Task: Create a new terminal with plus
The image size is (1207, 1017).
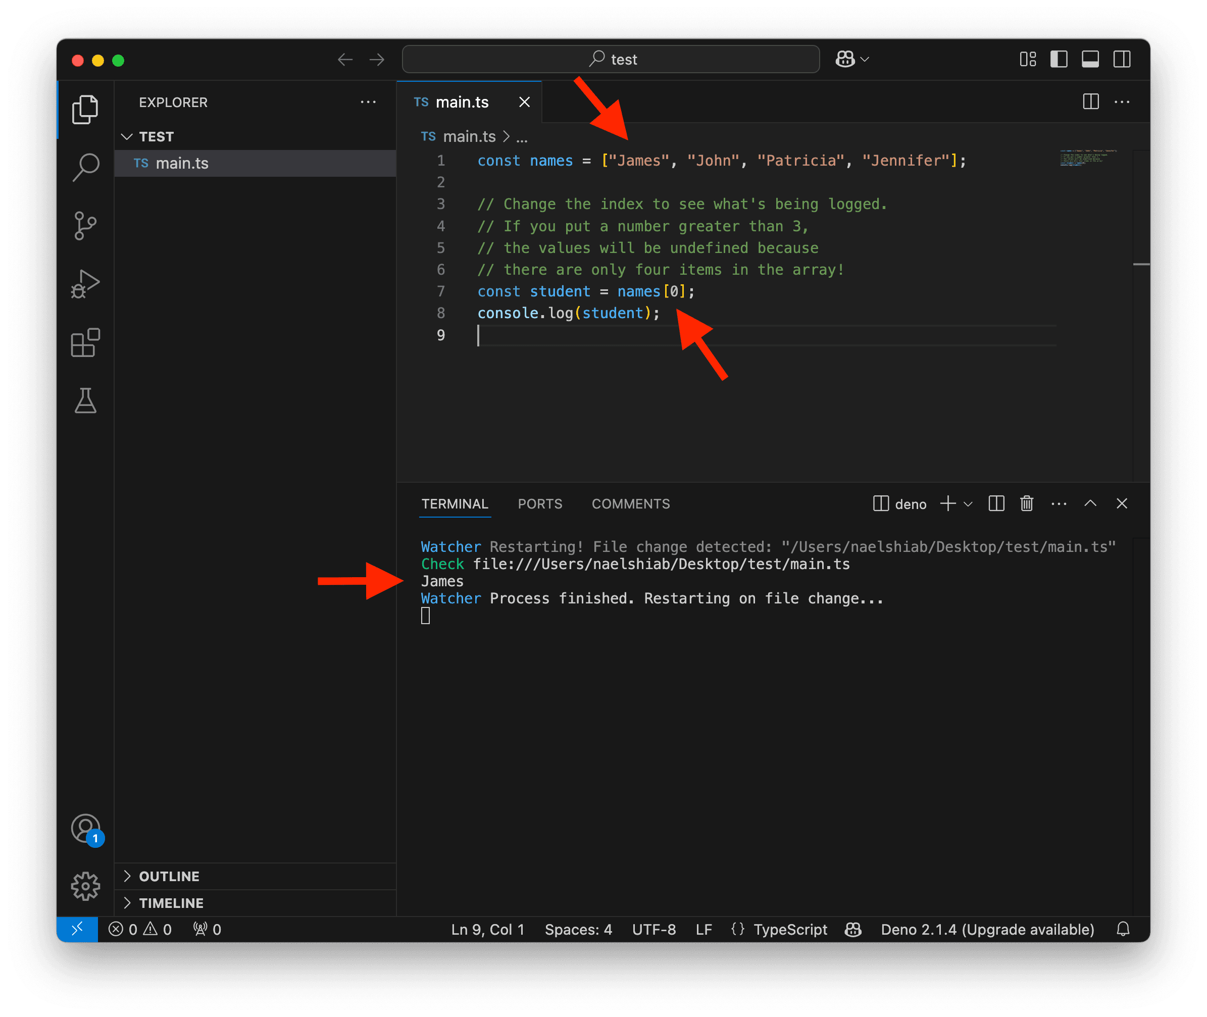Action: click(947, 503)
